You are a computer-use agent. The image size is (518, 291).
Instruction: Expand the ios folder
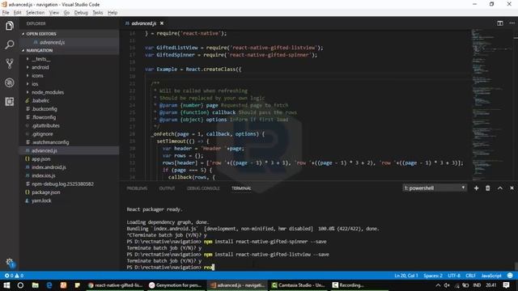pos(35,84)
